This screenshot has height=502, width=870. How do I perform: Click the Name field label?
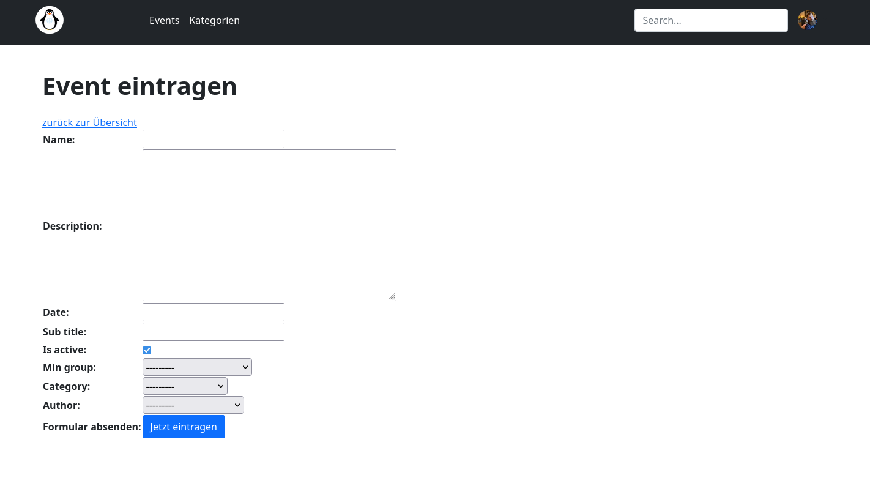(x=59, y=140)
